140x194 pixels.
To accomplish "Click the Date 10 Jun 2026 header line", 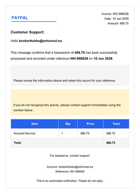I will 116,19.
